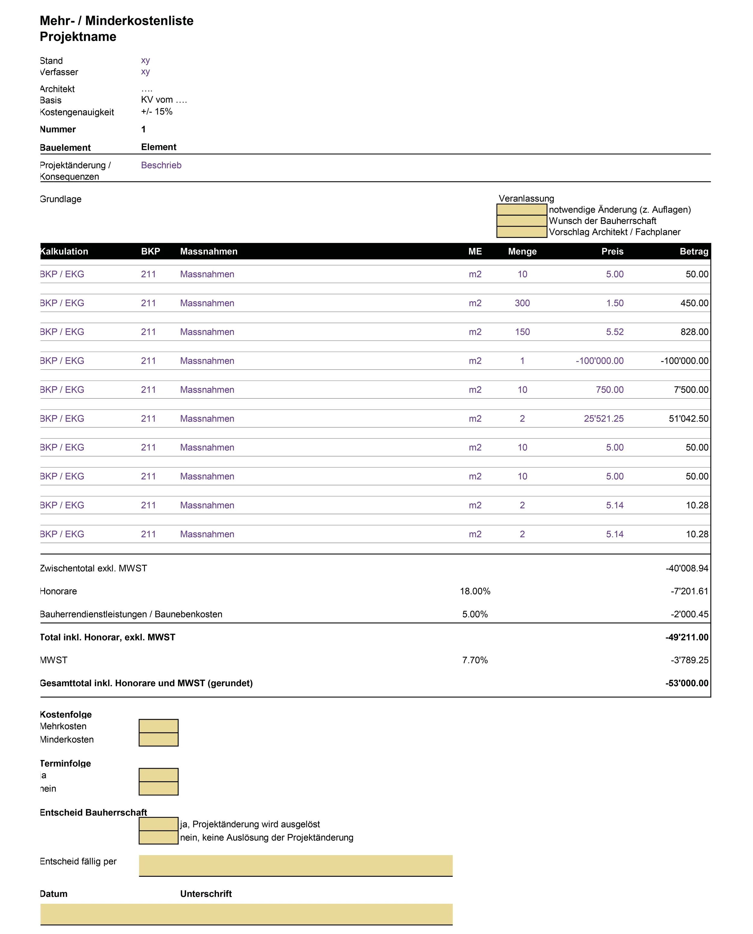
Task: Select the Baunebenkosten percentage 5.00%
Action: [x=475, y=614]
